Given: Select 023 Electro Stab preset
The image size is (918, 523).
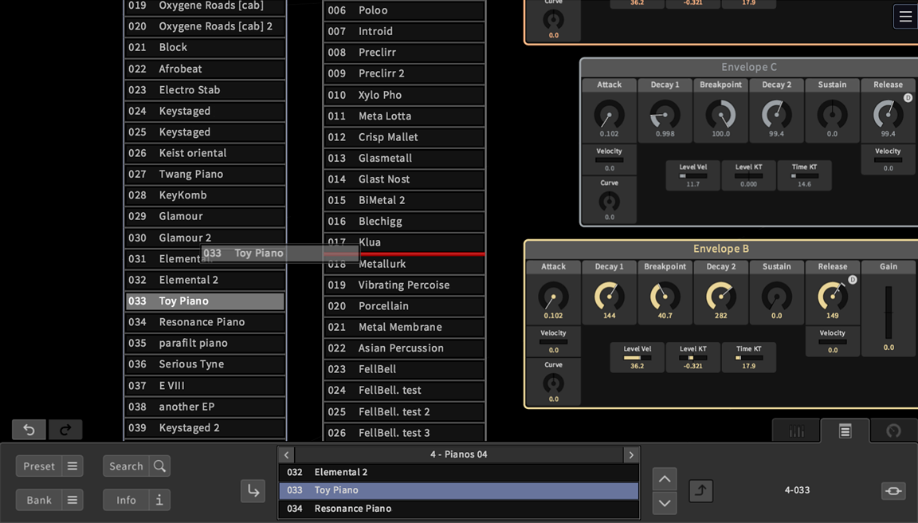Looking at the screenshot, I should pos(205,89).
